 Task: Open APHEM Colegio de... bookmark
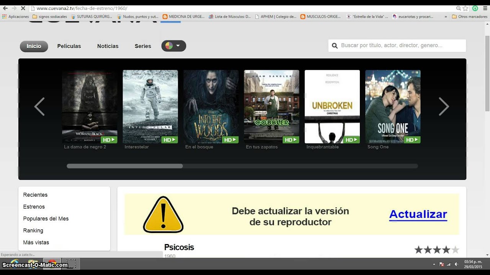(x=276, y=16)
